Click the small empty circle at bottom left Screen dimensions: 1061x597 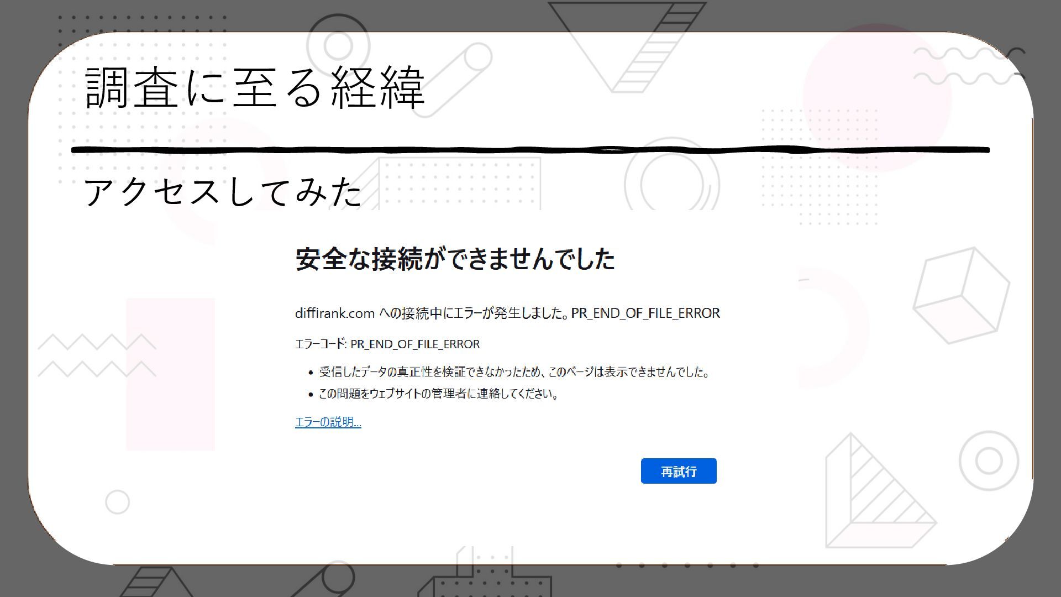coord(117,502)
